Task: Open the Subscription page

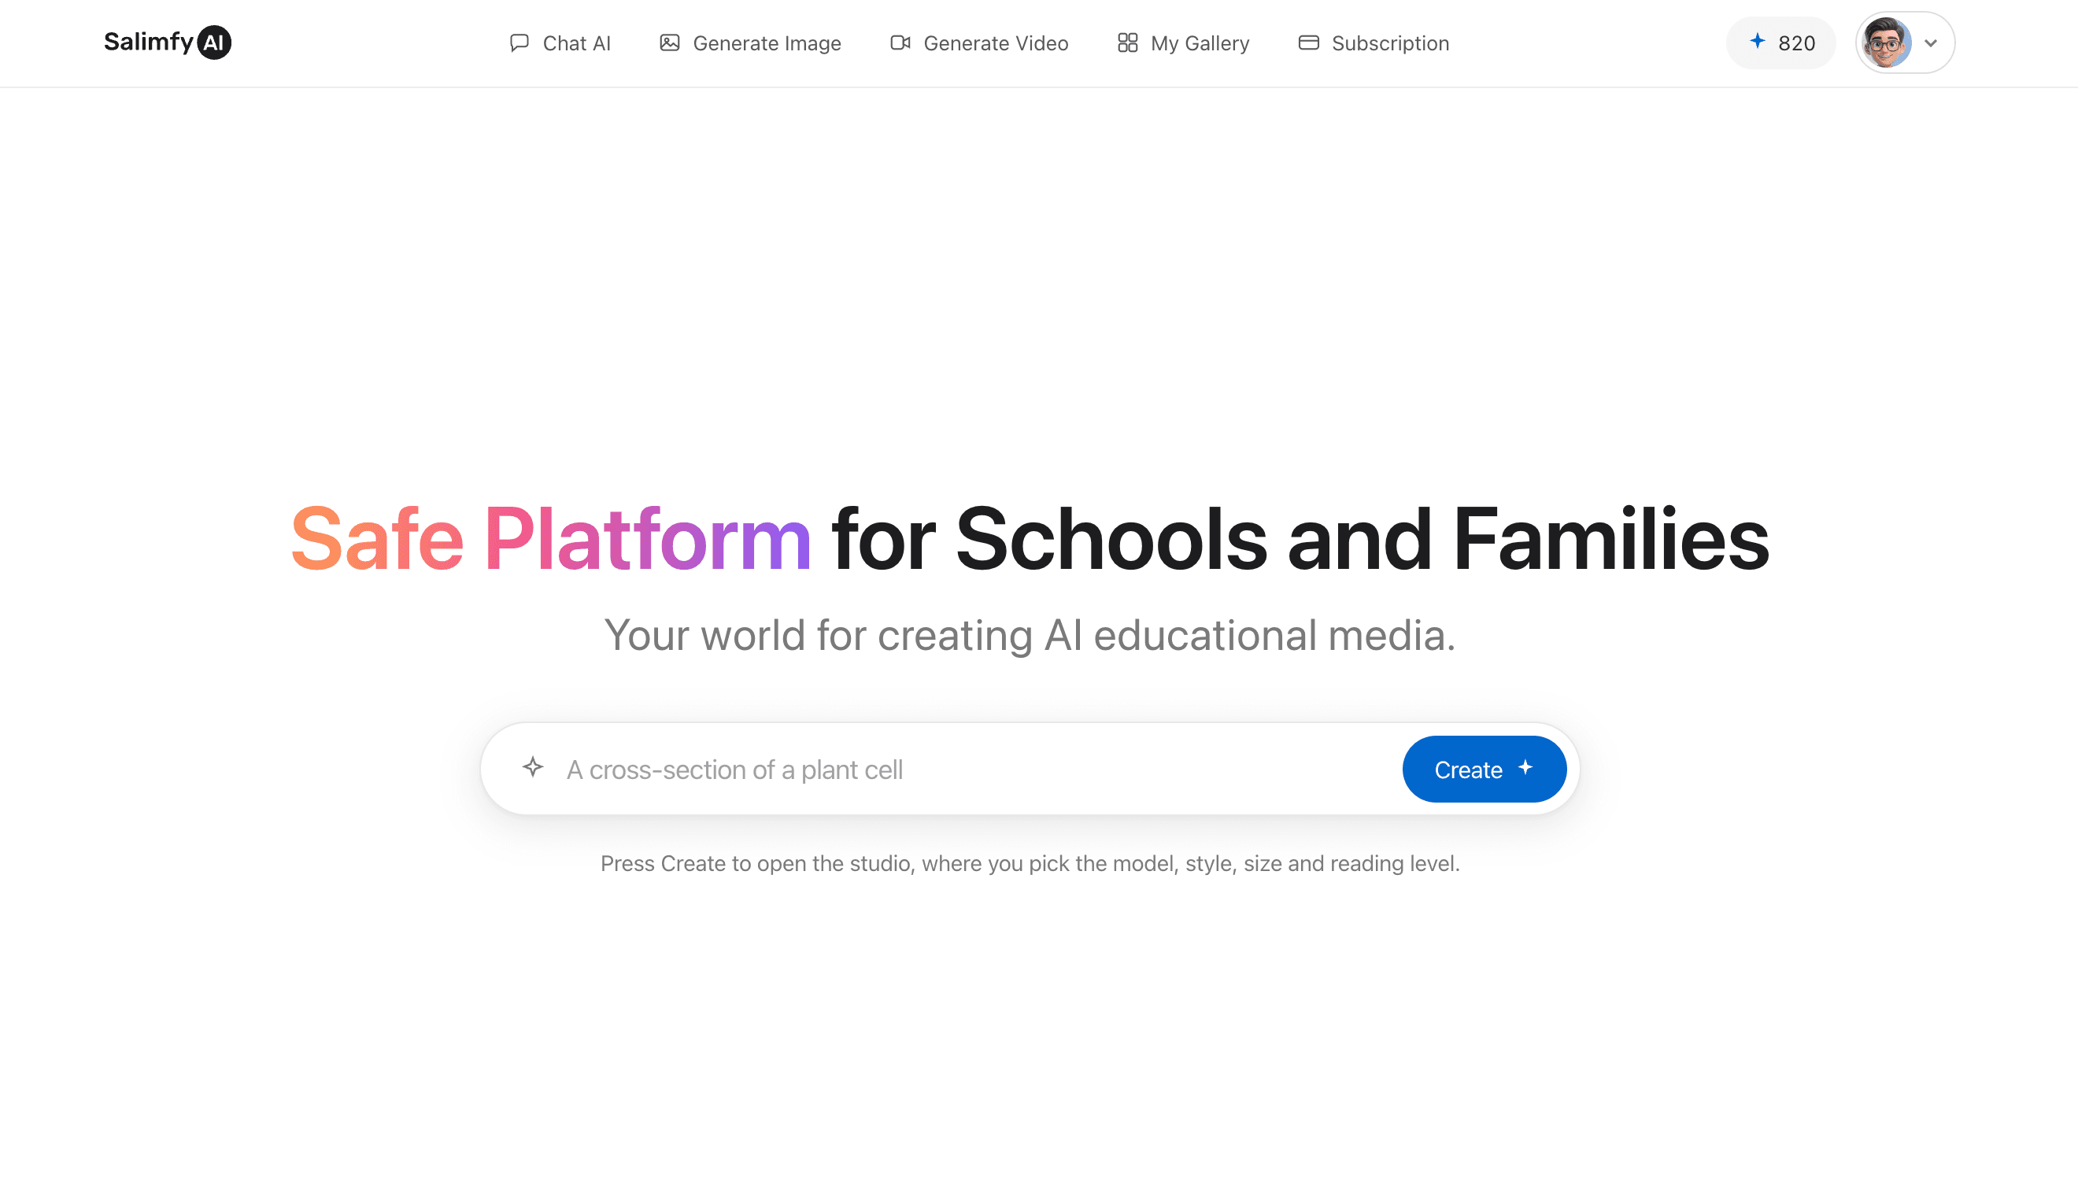Action: coord(1374,42)
